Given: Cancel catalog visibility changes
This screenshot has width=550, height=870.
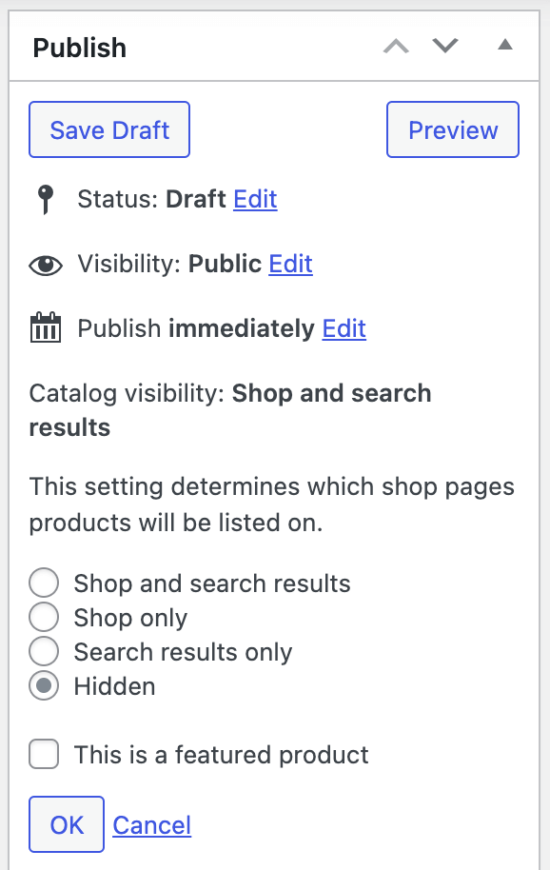Looking at the screenshot, I should tap(152, 825).
